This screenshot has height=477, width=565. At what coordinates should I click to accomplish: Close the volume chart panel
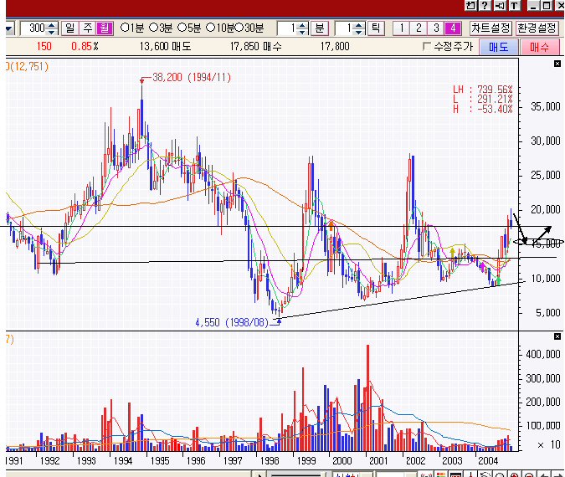(557, 336)
